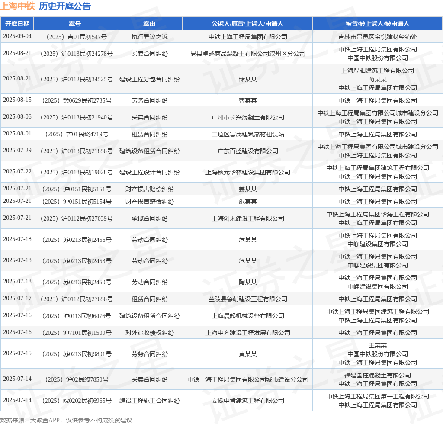443x424 pixels.
Task: Click plaintiff 储某某
Action: point(248,79)
